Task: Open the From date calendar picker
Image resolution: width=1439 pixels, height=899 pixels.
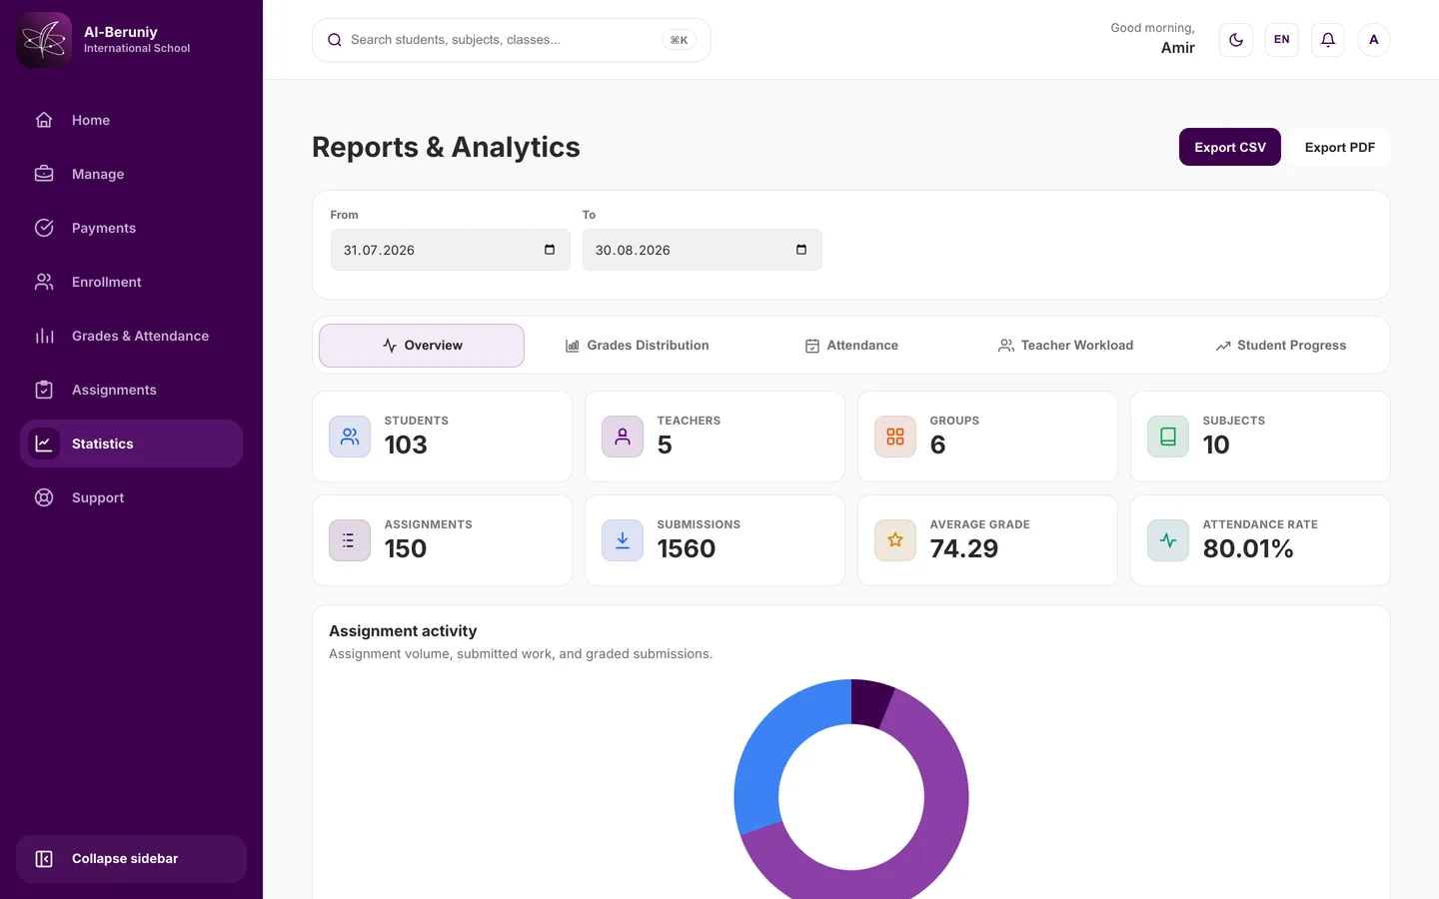Action: (550, 250)
